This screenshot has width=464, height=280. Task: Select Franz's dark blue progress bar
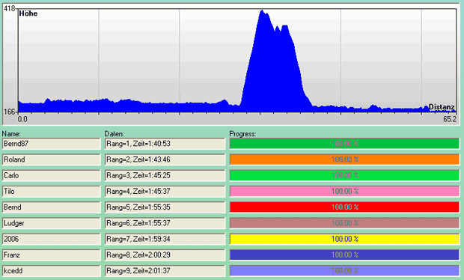(x=344, y=255)
